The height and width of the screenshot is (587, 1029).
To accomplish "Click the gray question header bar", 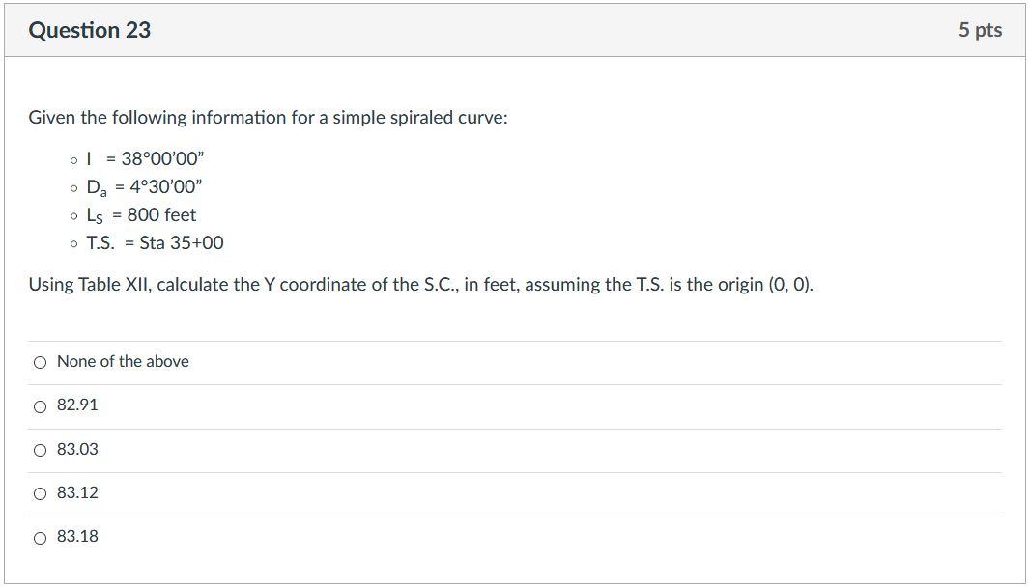I will [514, 30].
